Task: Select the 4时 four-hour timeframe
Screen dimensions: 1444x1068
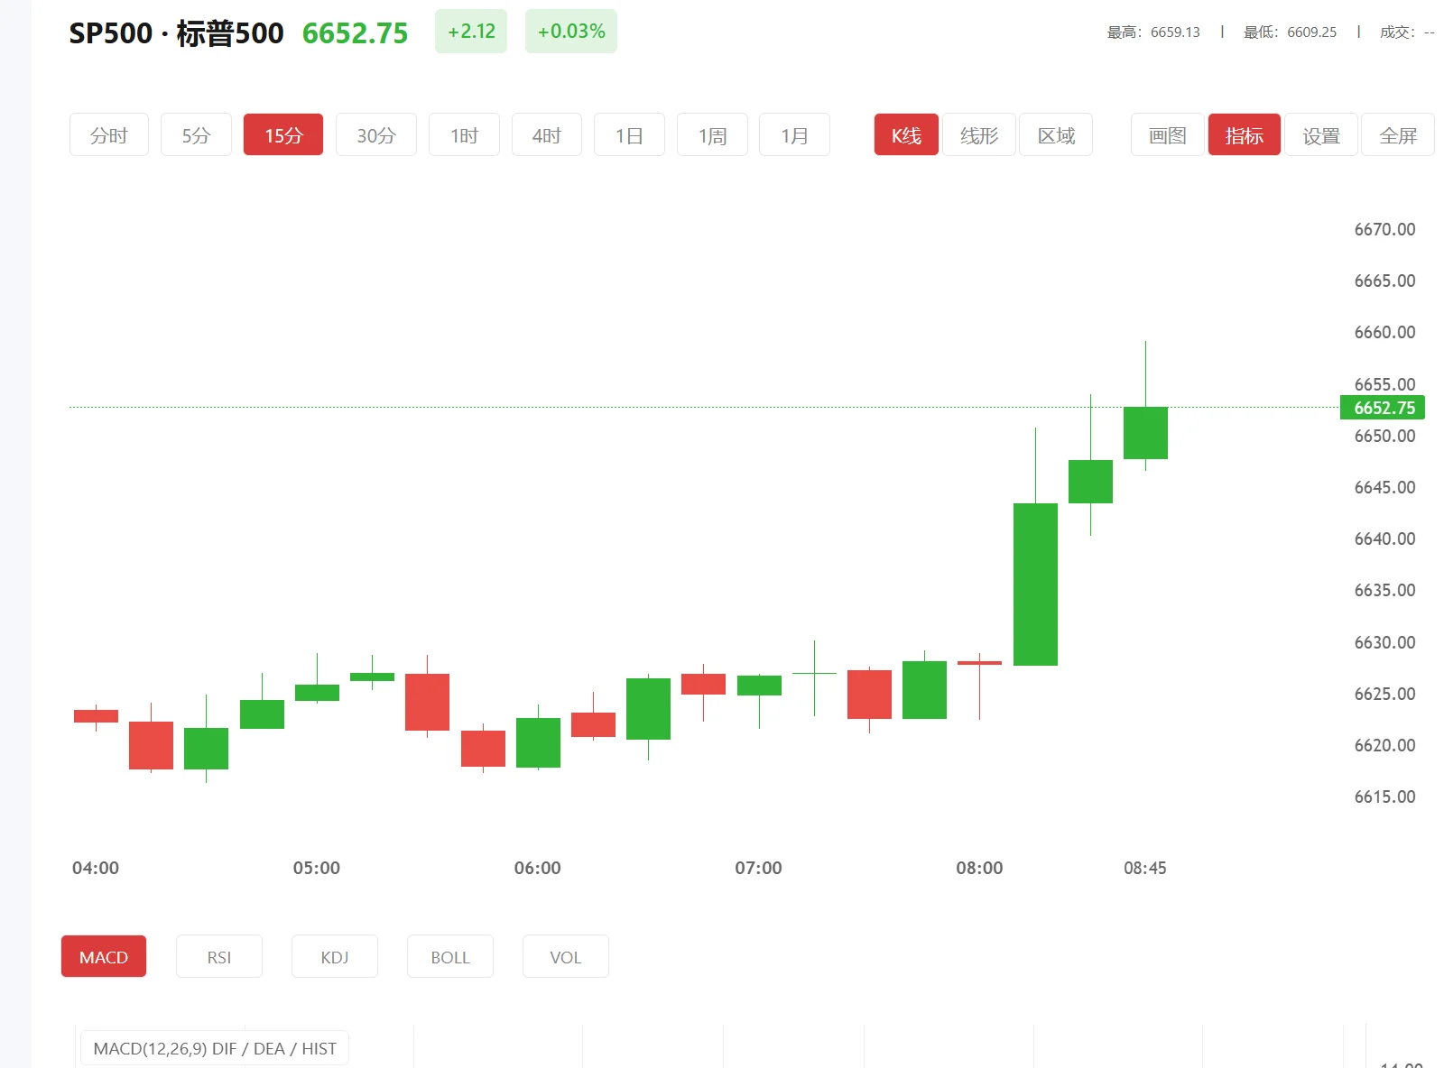Action: [546, 133]
